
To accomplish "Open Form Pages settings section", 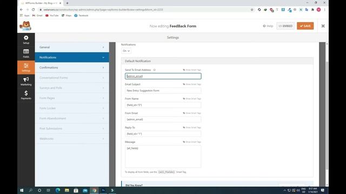I will pos(72,98).
